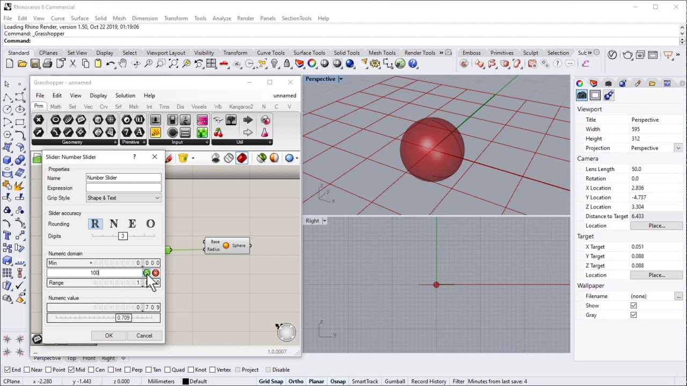Switch to Math tab in Grasshopper

click(55, 107)
